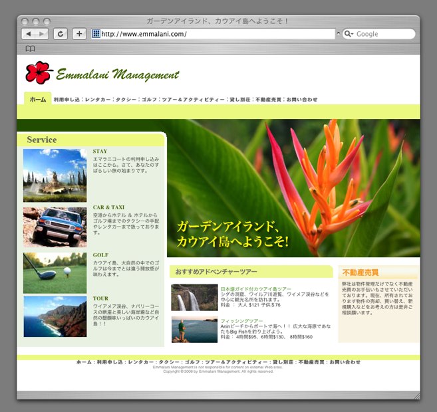Open the bookmarks book icon
Image resolution: width=437 pixels, height=412 pixels.
pos(30,49)
